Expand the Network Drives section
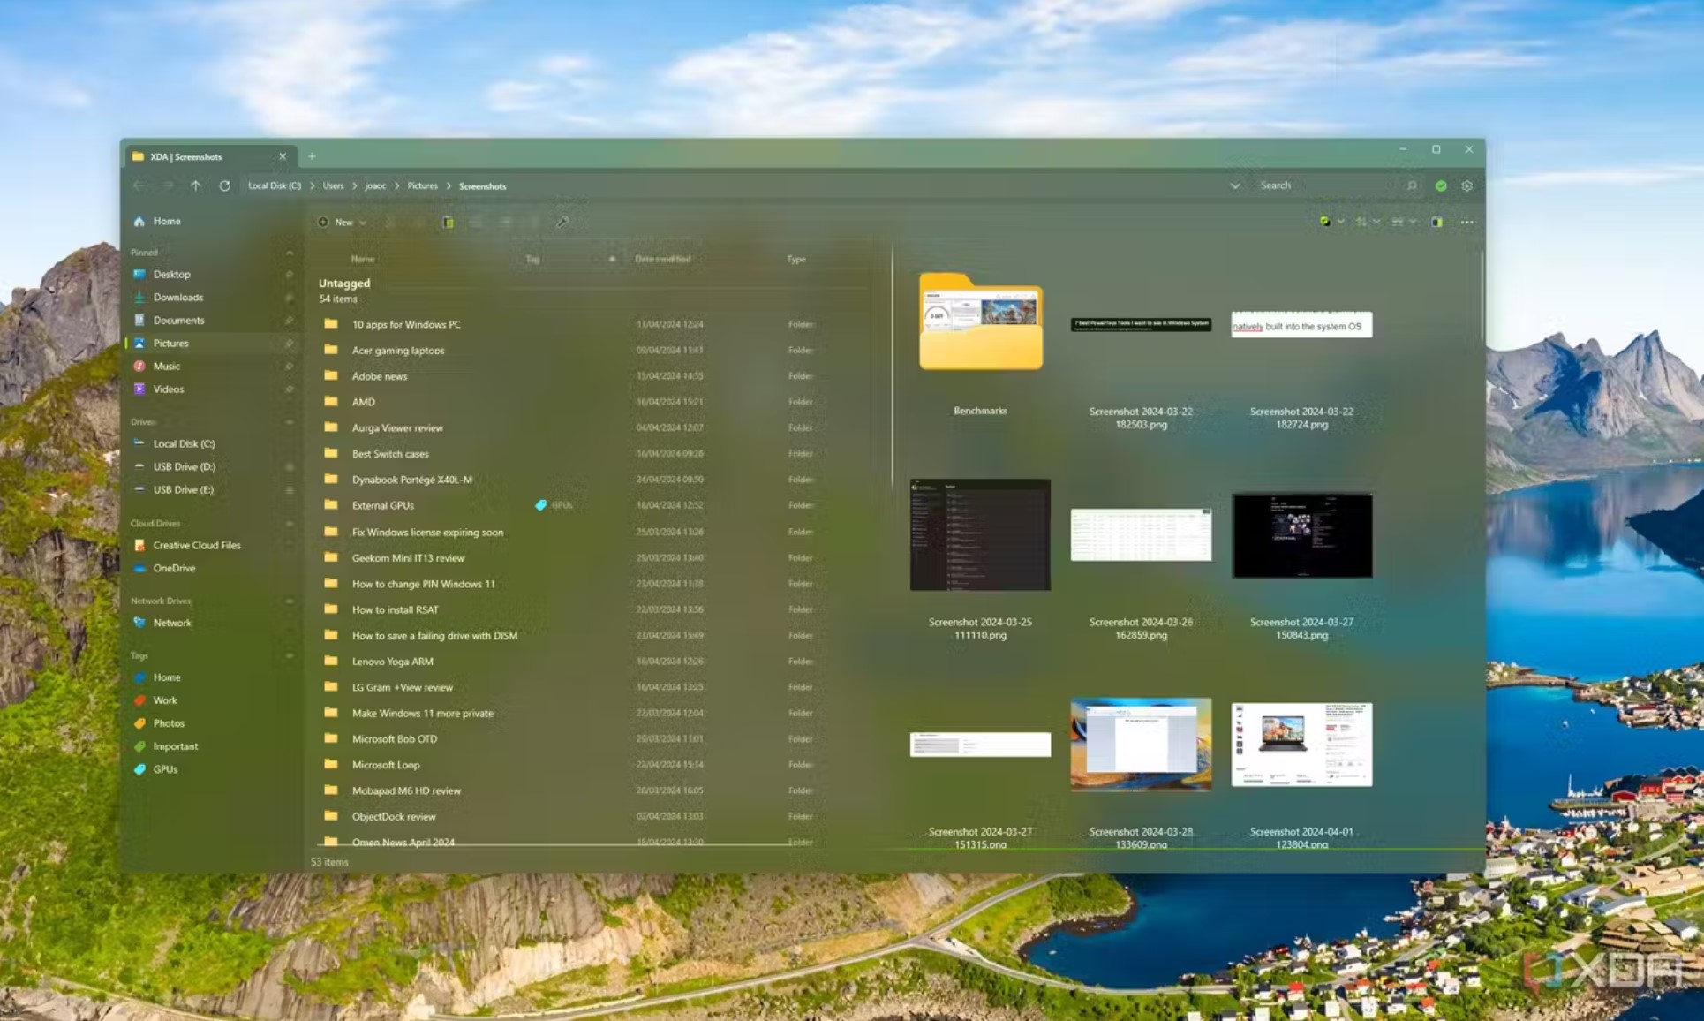 pyautogui.click(x=288, y=601)
